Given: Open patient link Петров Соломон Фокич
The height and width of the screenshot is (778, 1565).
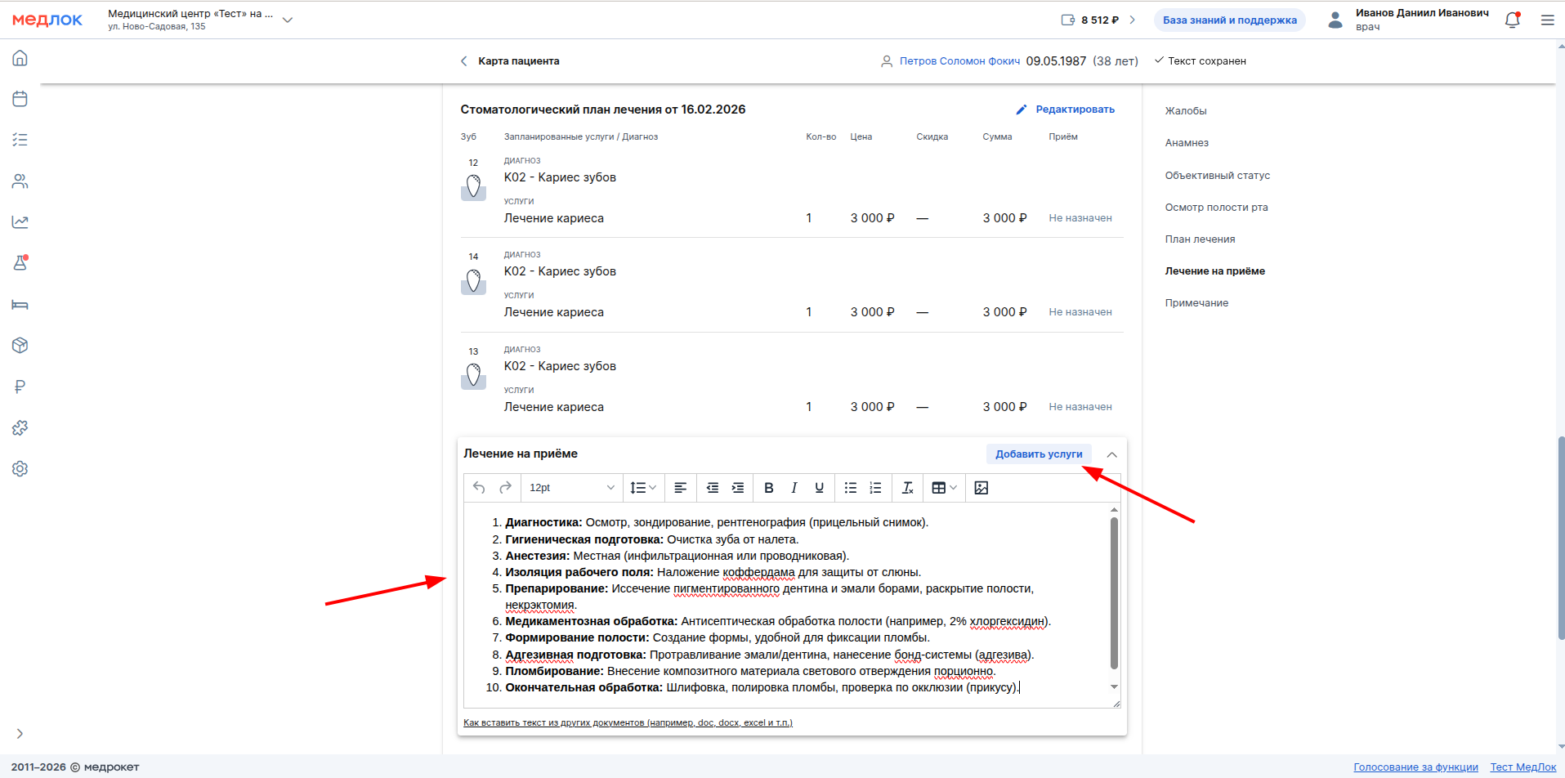Looking at the screenshot, I should [x=959, y=61].
